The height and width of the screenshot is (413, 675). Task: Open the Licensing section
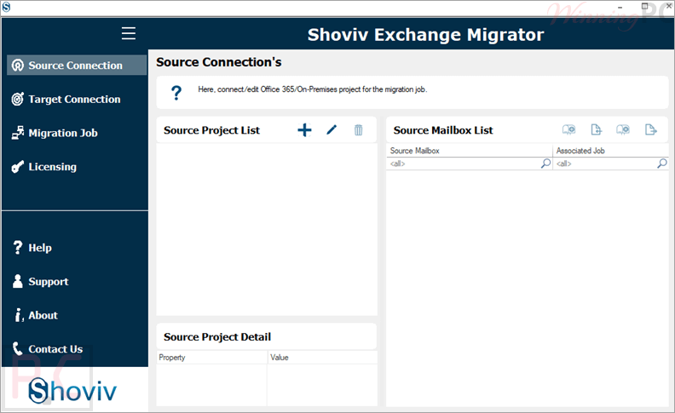click(x=52, y=167)
